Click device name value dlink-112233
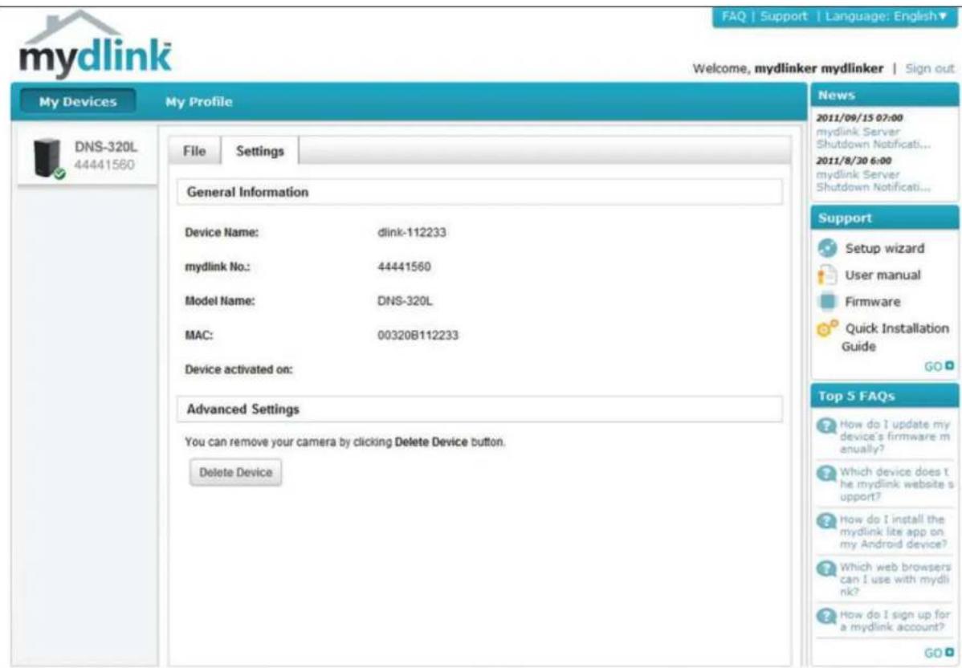Viewport: 962px width, 668px height. point(412,233)
